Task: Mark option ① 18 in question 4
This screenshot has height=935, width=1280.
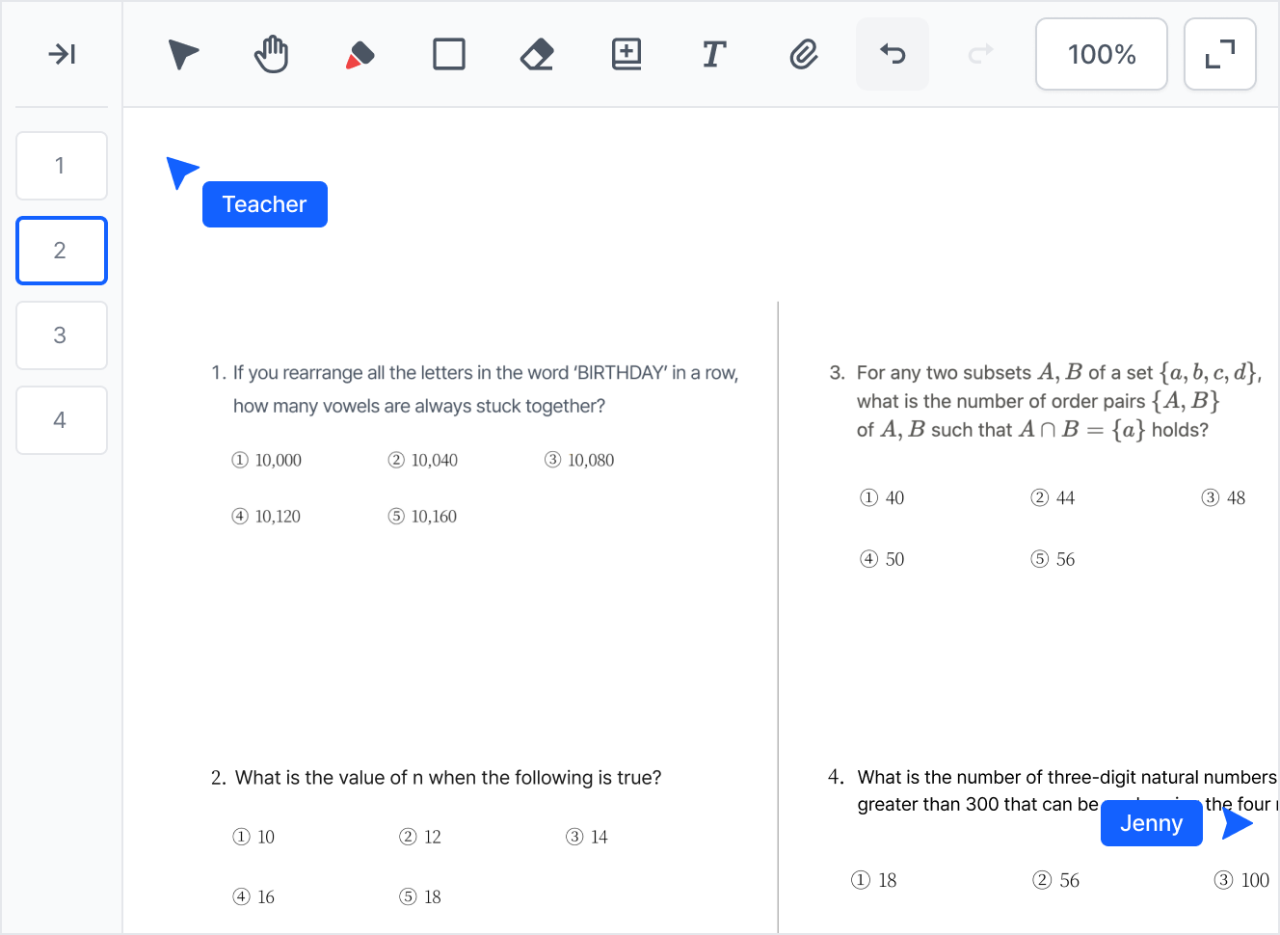Action: tap(874, 880)
